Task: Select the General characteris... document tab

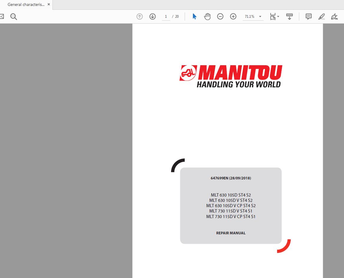Action: [26, 5]
